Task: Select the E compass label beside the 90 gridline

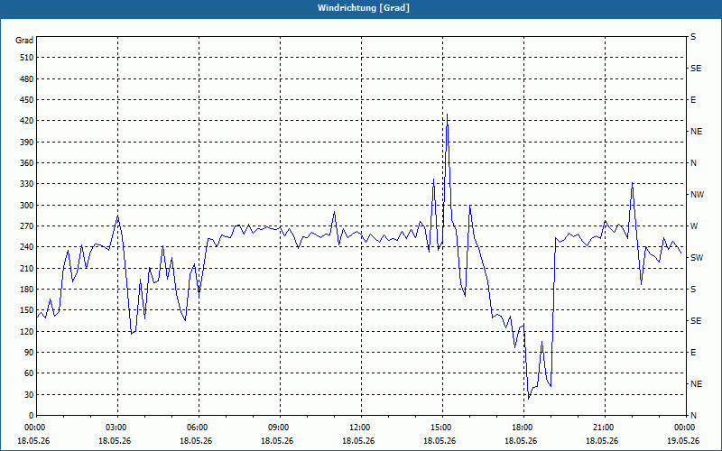Action: [693, 353]
